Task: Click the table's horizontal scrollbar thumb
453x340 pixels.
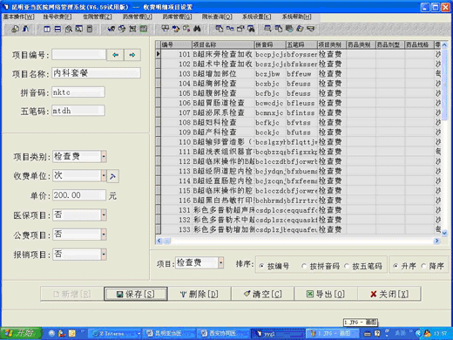Action: (x=167, y=241)
